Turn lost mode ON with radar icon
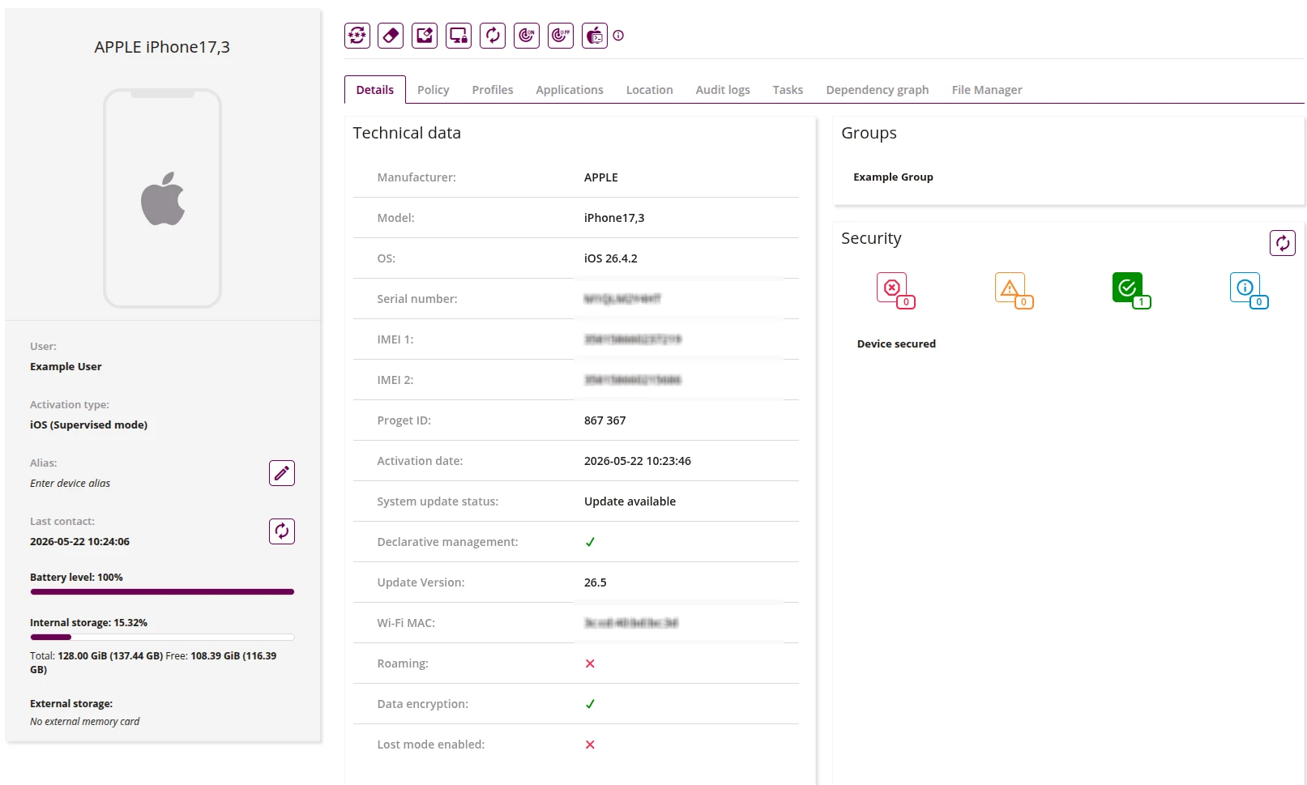Screen dimensions: 1307x785 [x=527, y=36]
